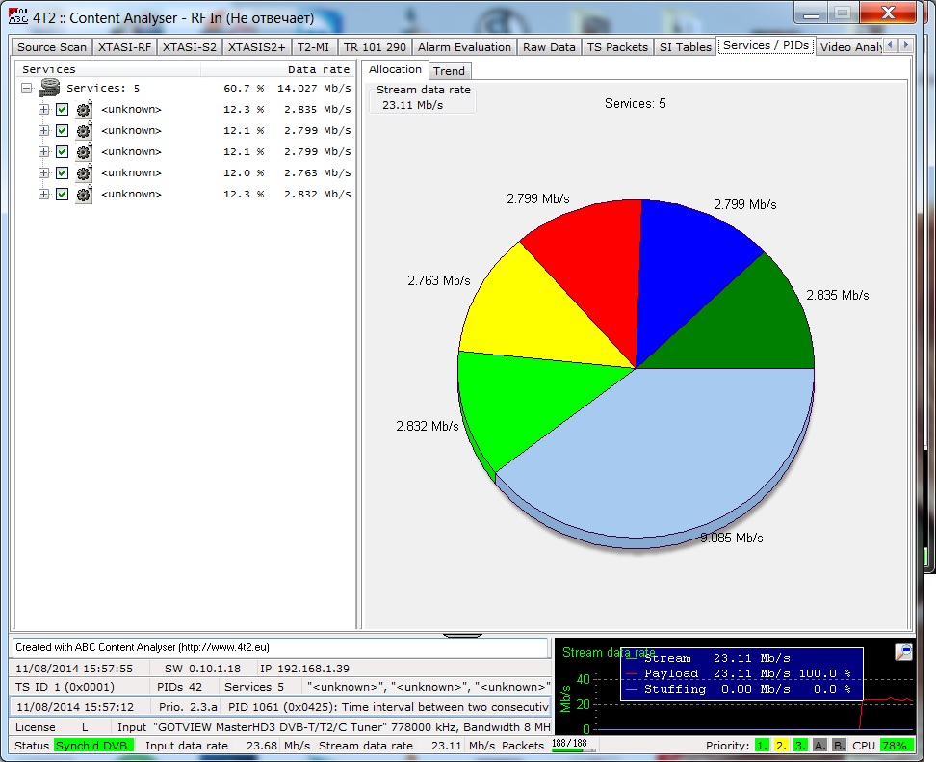Click the gear icon of the 2.832 Mb/s service
The width and height of the screenshot is (936, 762).
84,194
